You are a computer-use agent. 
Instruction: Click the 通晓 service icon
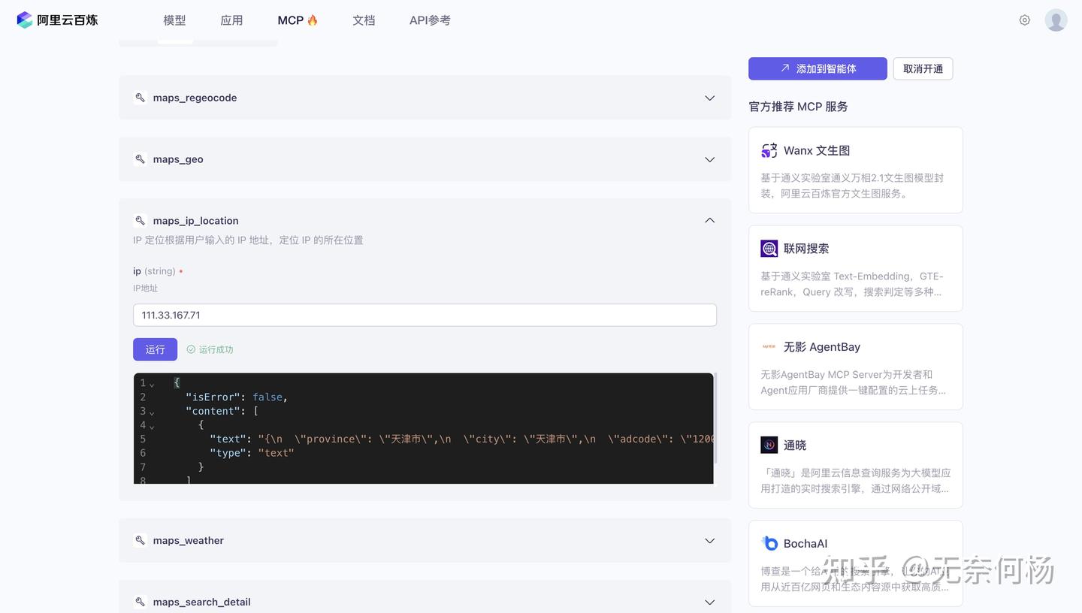coord(769,445)
